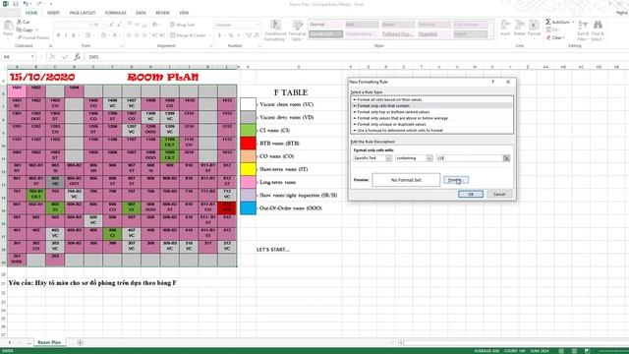Click the Copy icon
Viewport: 629px width, 354px height.
(20, 29)
